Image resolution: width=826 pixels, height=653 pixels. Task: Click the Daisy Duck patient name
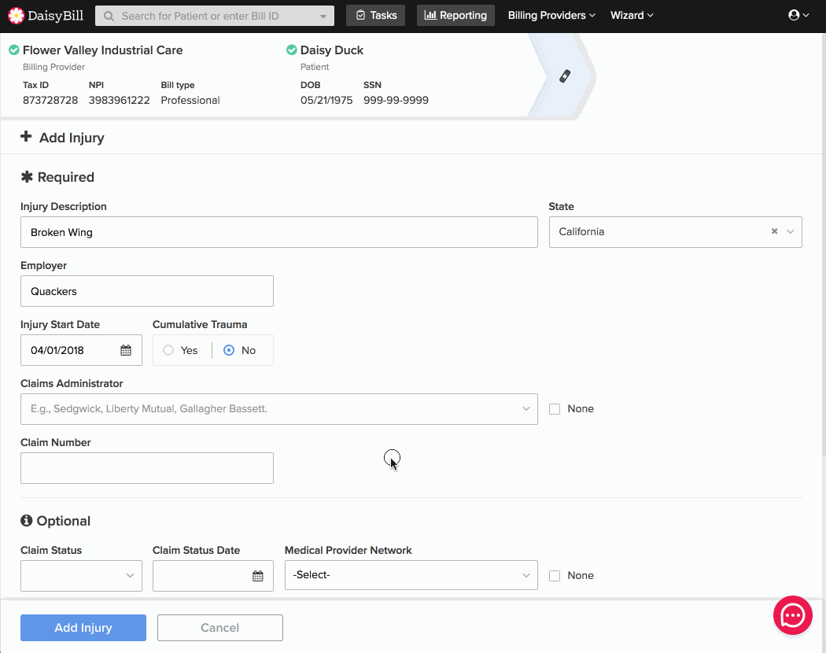(332, 50)
